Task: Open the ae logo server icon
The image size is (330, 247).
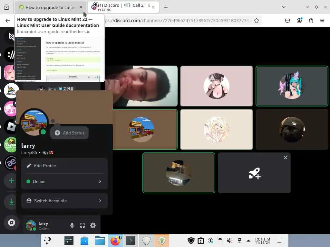Action: coord(10,163)
